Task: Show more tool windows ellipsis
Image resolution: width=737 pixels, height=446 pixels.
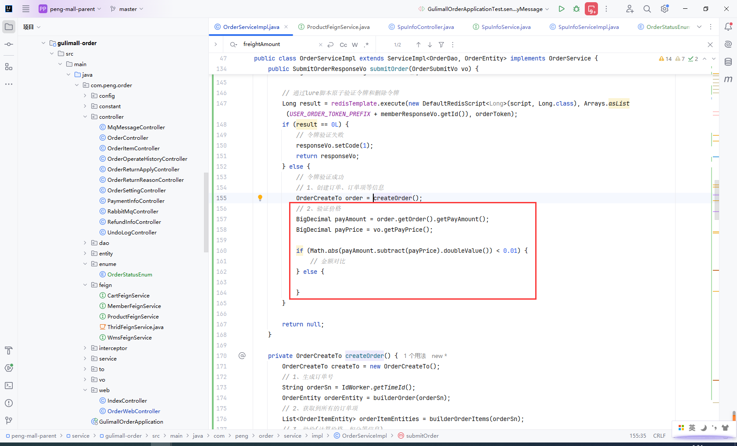Action: pyautogui.click(x=9, y=84)
